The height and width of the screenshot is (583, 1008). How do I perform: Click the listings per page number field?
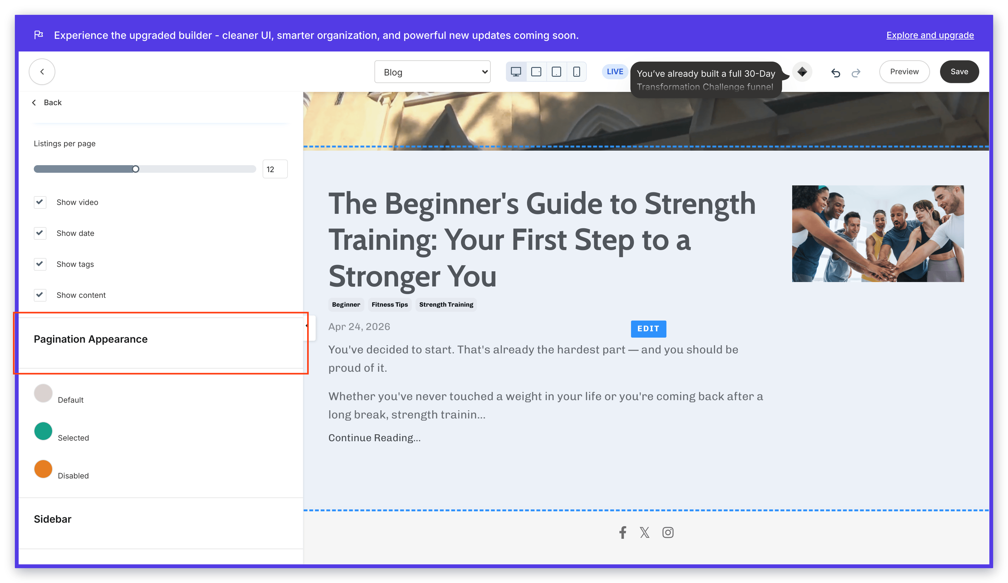point(275,169)
